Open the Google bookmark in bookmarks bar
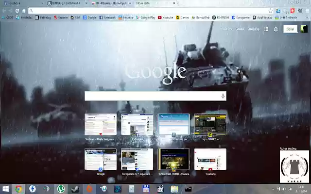The image size is (311, 194). 89,17
